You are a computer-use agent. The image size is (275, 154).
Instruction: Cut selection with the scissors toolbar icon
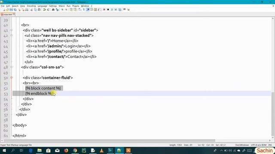[31, 9]
